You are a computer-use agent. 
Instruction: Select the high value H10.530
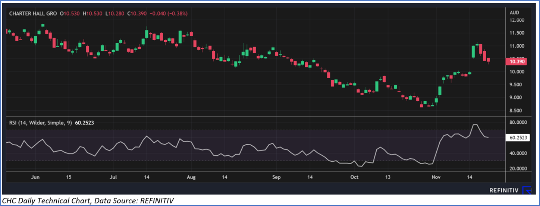[93, 13]
